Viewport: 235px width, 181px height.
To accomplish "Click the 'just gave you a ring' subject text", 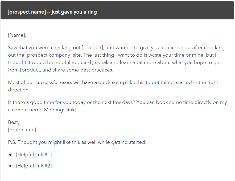I will [x=74, y=12].
